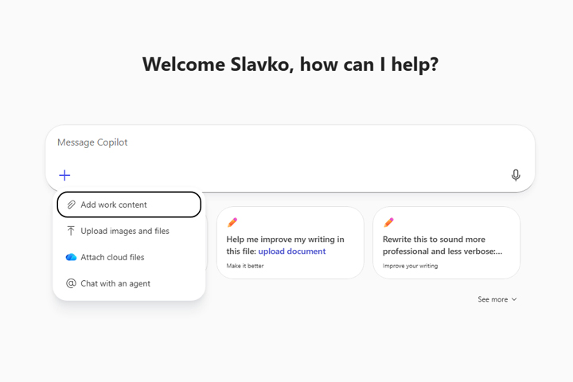
Task: Activate the microphone voice input icon
Action: coord(516,175)
